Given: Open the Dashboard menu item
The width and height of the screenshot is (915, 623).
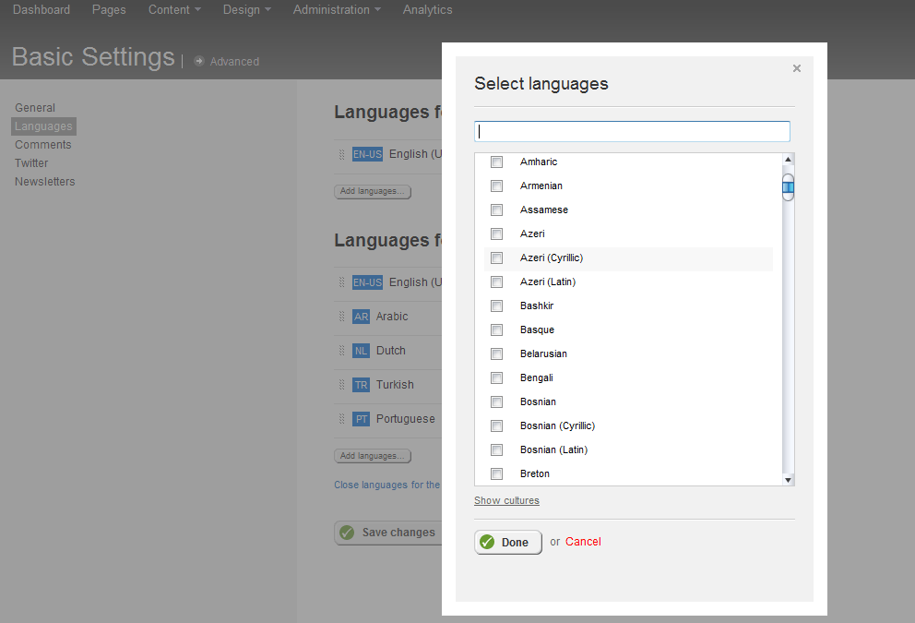Looking at the screenshot, I should coord(41,10).
